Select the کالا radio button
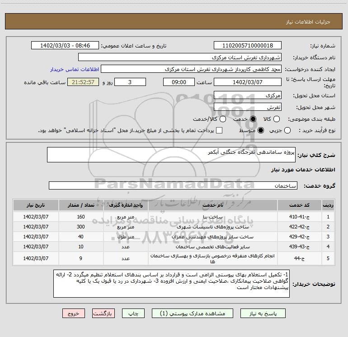 [276, 119]
